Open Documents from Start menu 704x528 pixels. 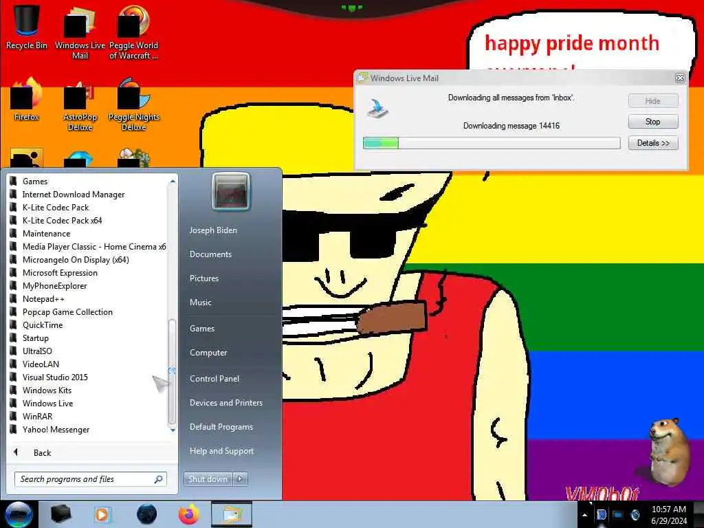click(210, 254)
